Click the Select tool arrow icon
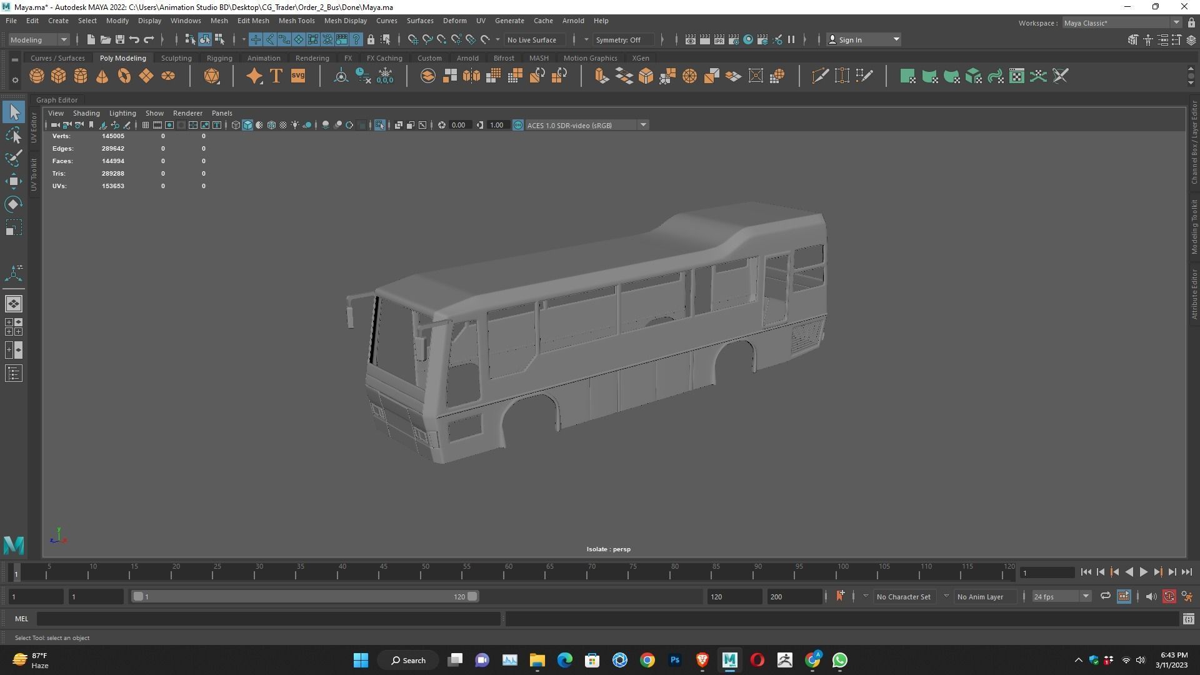The height and width of the screenshot is (675, 1200). [14, 112]
